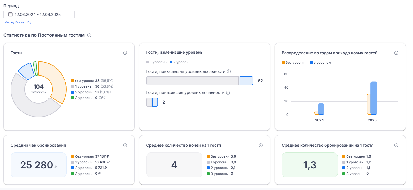Click the blue bar of guests lowering level
Viewport: 413px width, 190px height.
[x=155, y=102]
